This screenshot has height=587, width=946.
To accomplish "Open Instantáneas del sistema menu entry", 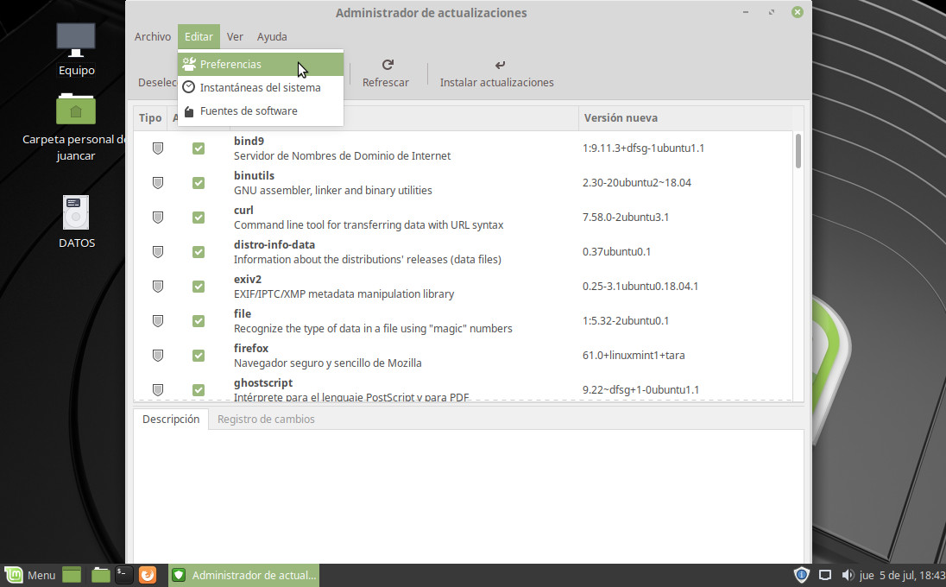I will click(x=260, y=87).
